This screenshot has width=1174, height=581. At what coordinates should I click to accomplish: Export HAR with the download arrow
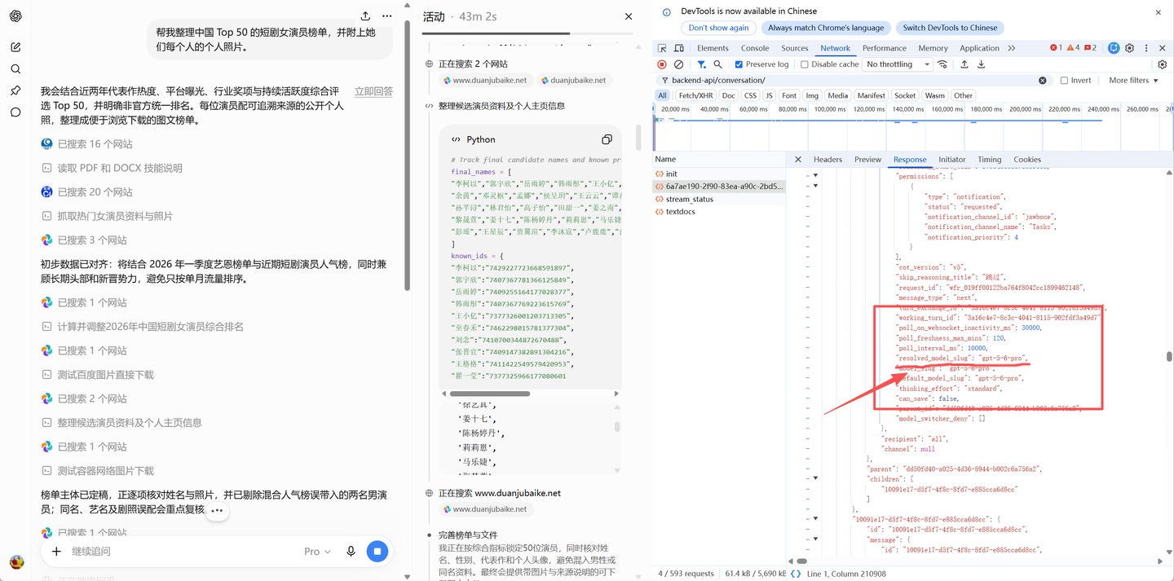(982, 64)
